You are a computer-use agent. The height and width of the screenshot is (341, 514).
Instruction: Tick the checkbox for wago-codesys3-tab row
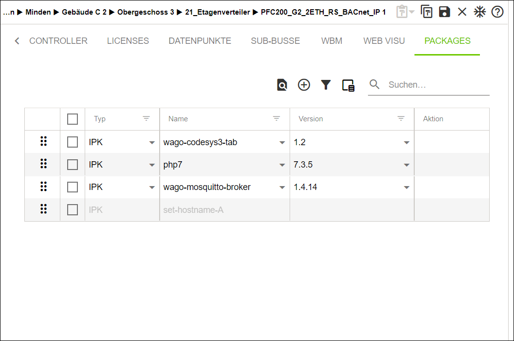[73, 142]
